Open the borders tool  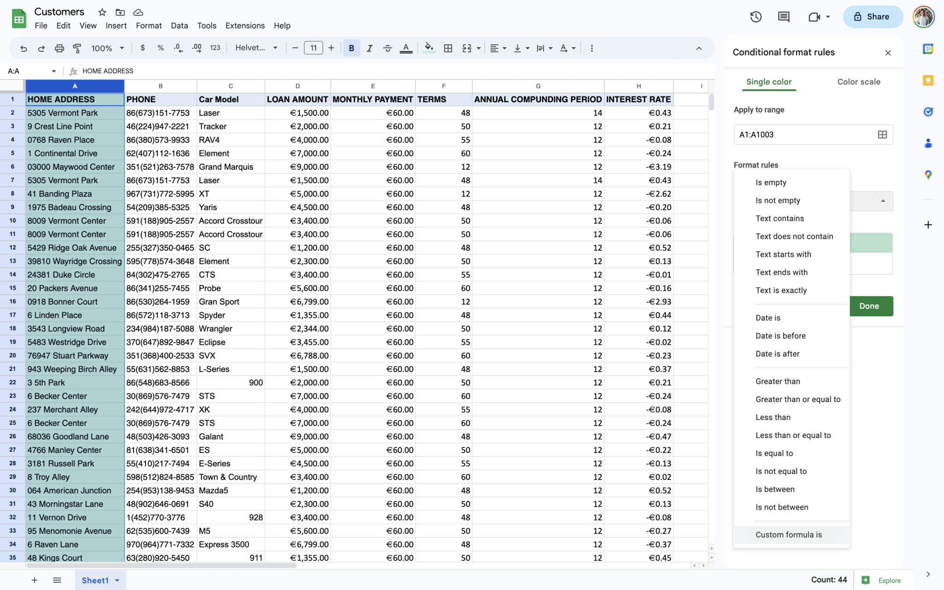click(448, 48)
